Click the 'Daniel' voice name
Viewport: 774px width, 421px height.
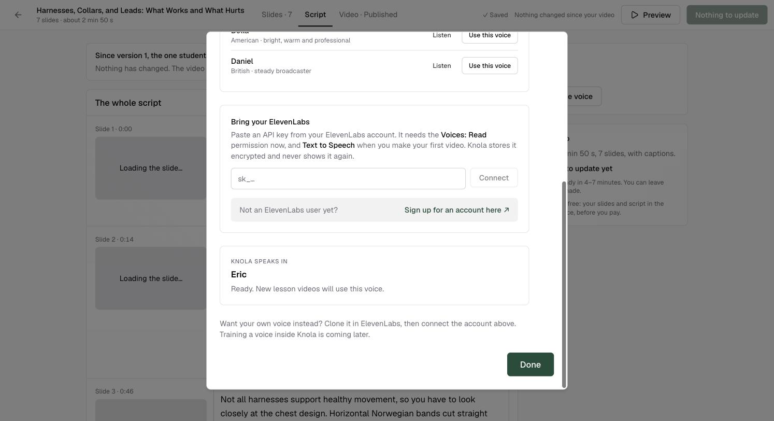[x=242, y=61]
